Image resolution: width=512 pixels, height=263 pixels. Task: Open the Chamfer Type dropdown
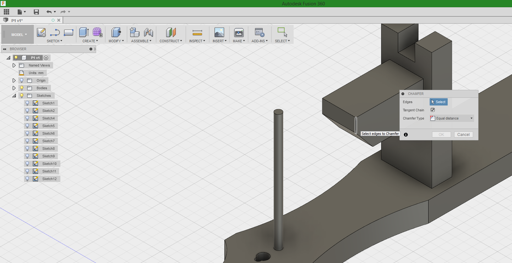pyautogui.click(x=452, y=118)
